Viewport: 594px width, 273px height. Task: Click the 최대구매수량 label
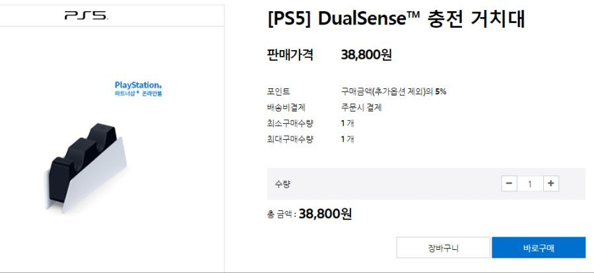coord(290,139)
